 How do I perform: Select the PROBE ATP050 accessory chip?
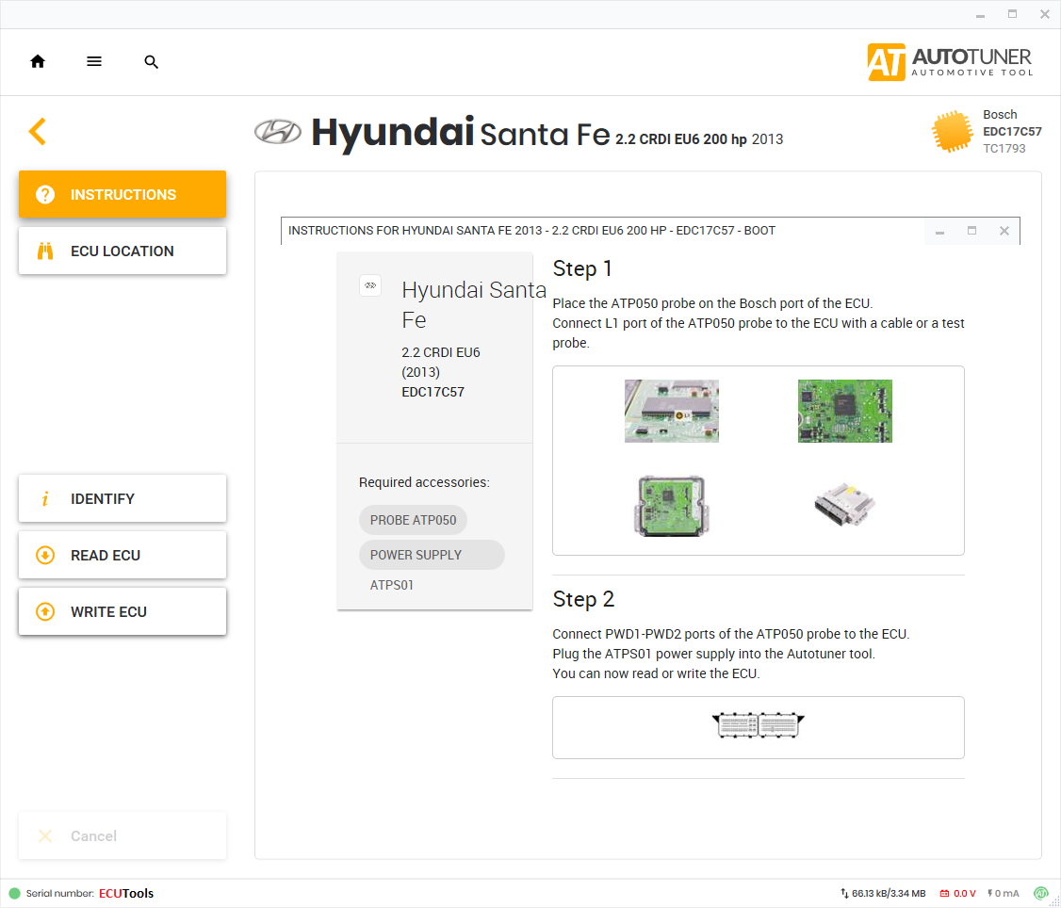[413, 520]
